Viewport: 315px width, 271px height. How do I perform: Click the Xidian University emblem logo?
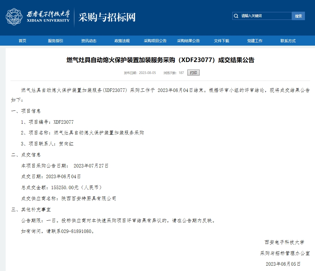(14, 17)
